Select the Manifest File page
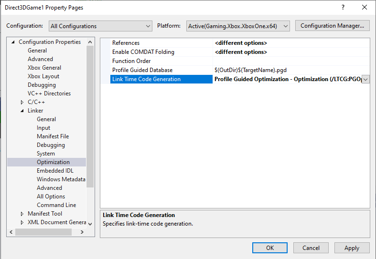The height and width of the screenshot is (259, 376). point(53,136)
